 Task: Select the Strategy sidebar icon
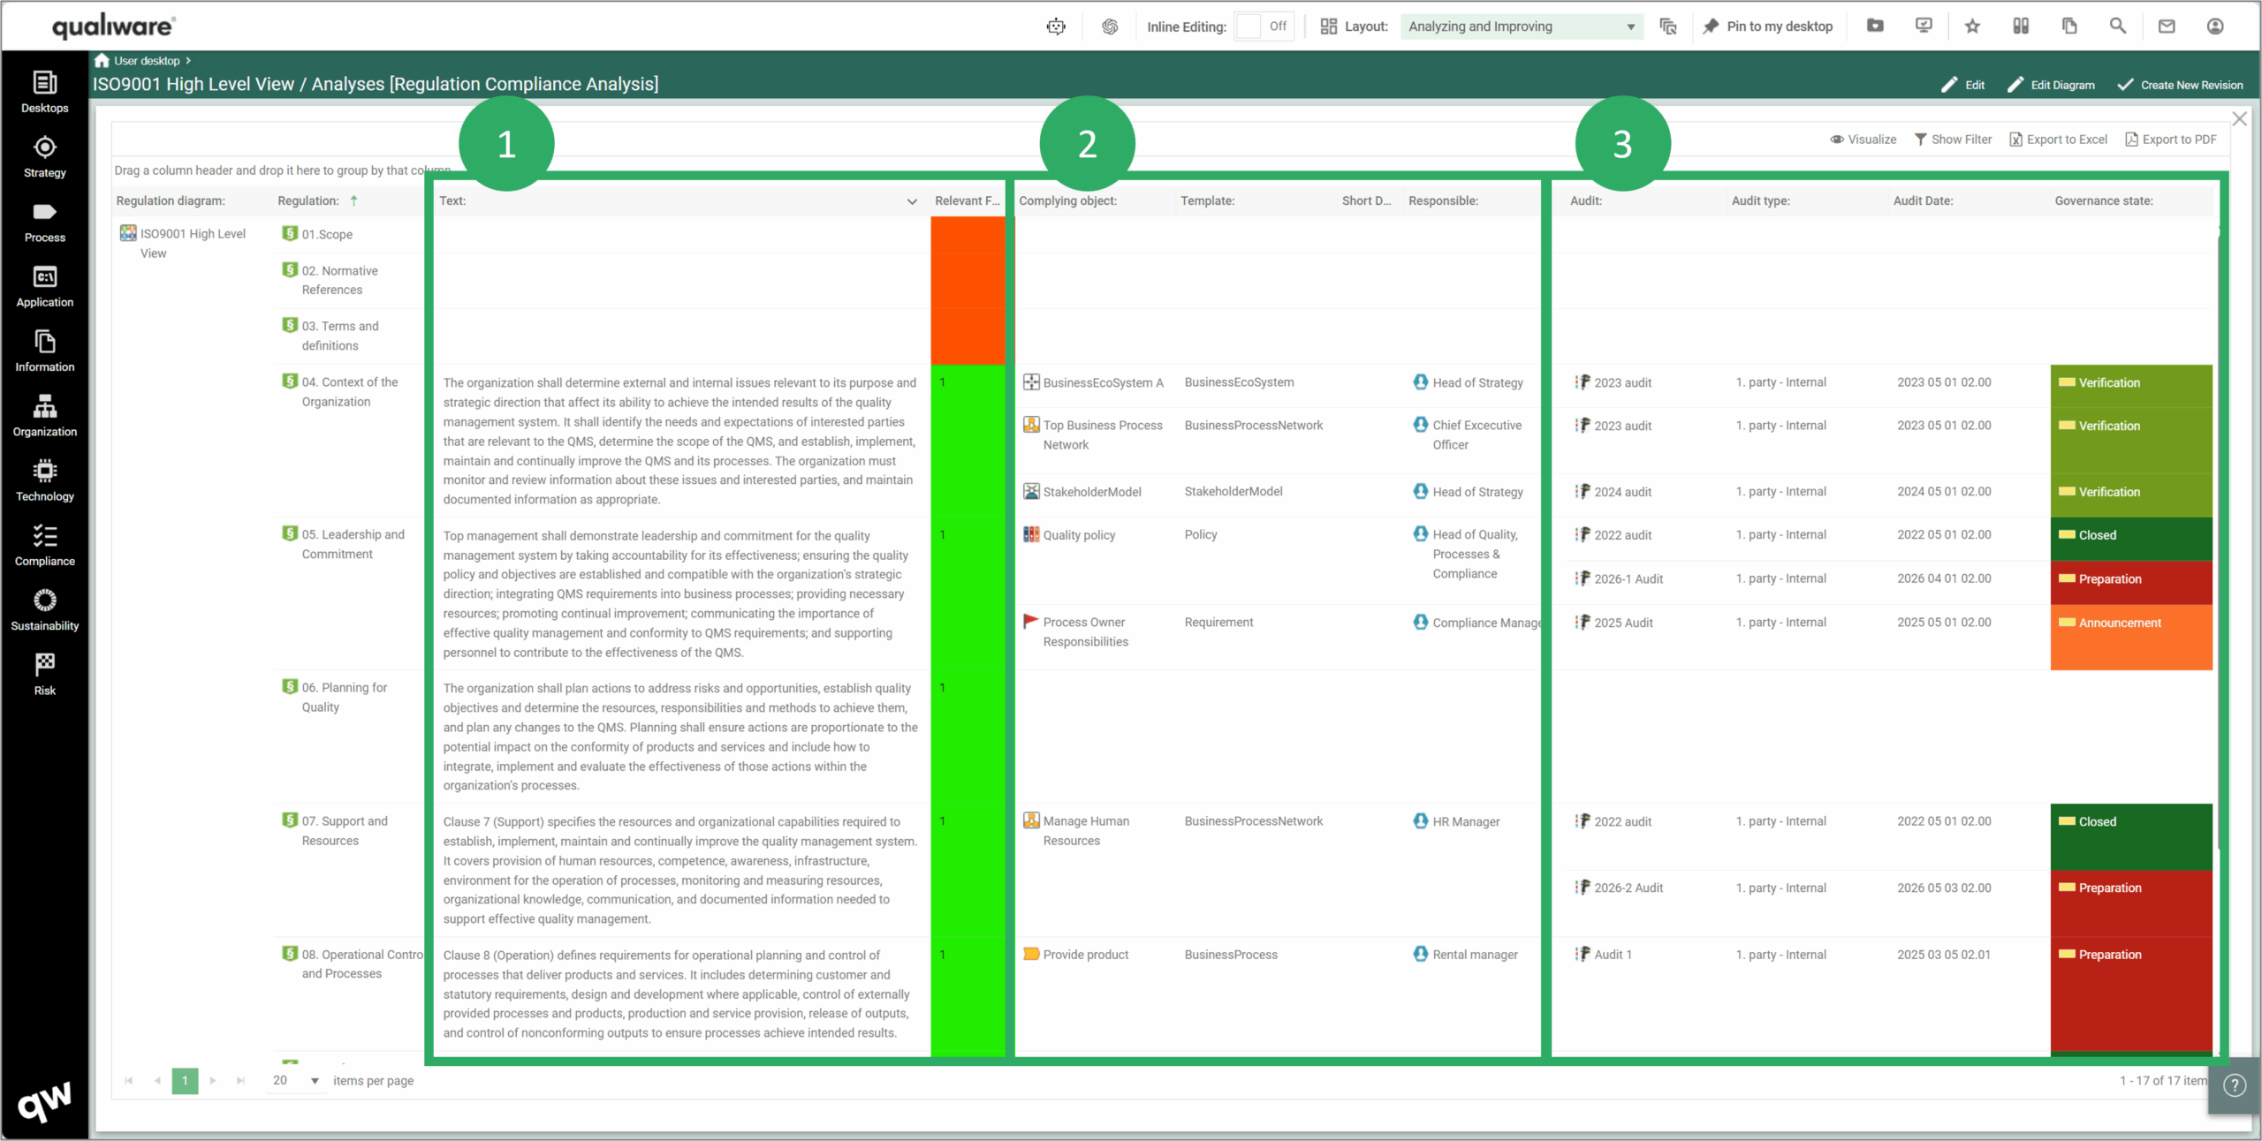point(44,155)
